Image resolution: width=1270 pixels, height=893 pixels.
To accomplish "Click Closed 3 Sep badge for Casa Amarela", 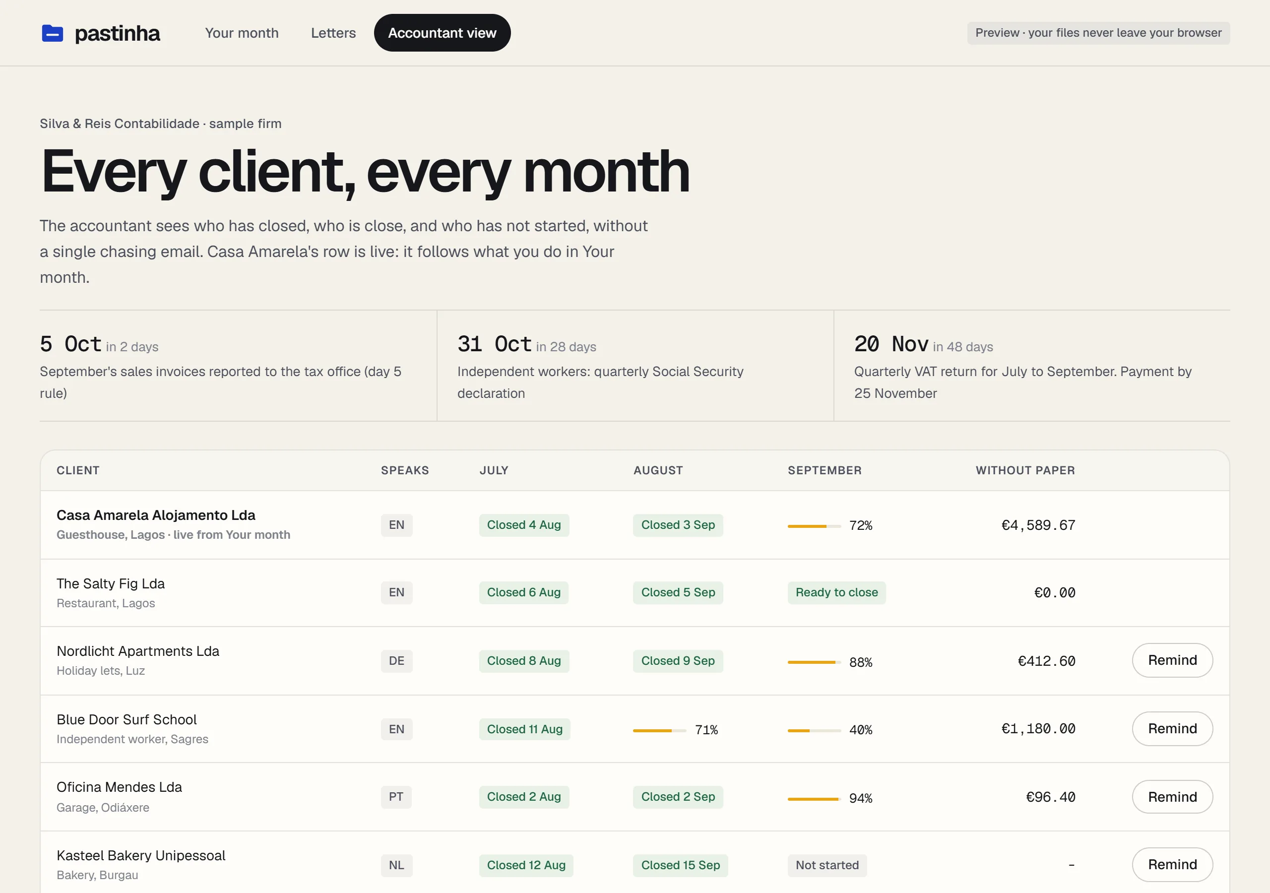I will (678, 525).
